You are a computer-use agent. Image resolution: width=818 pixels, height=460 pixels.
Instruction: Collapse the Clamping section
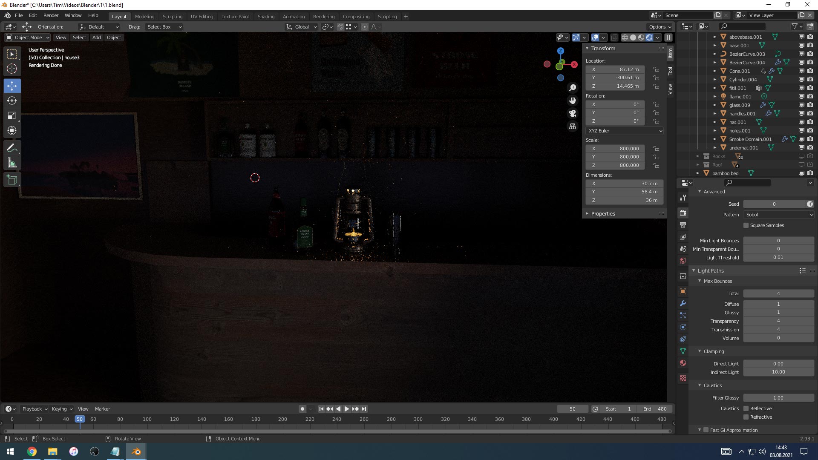pyautogui.click(x=714, y=351)
